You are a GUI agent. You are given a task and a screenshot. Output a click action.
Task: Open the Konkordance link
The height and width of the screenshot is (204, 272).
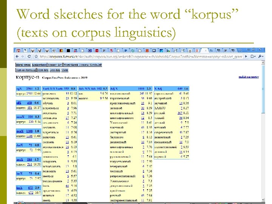[x=39, y=65]
